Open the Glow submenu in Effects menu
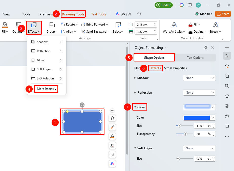 [x=47, y=60]
